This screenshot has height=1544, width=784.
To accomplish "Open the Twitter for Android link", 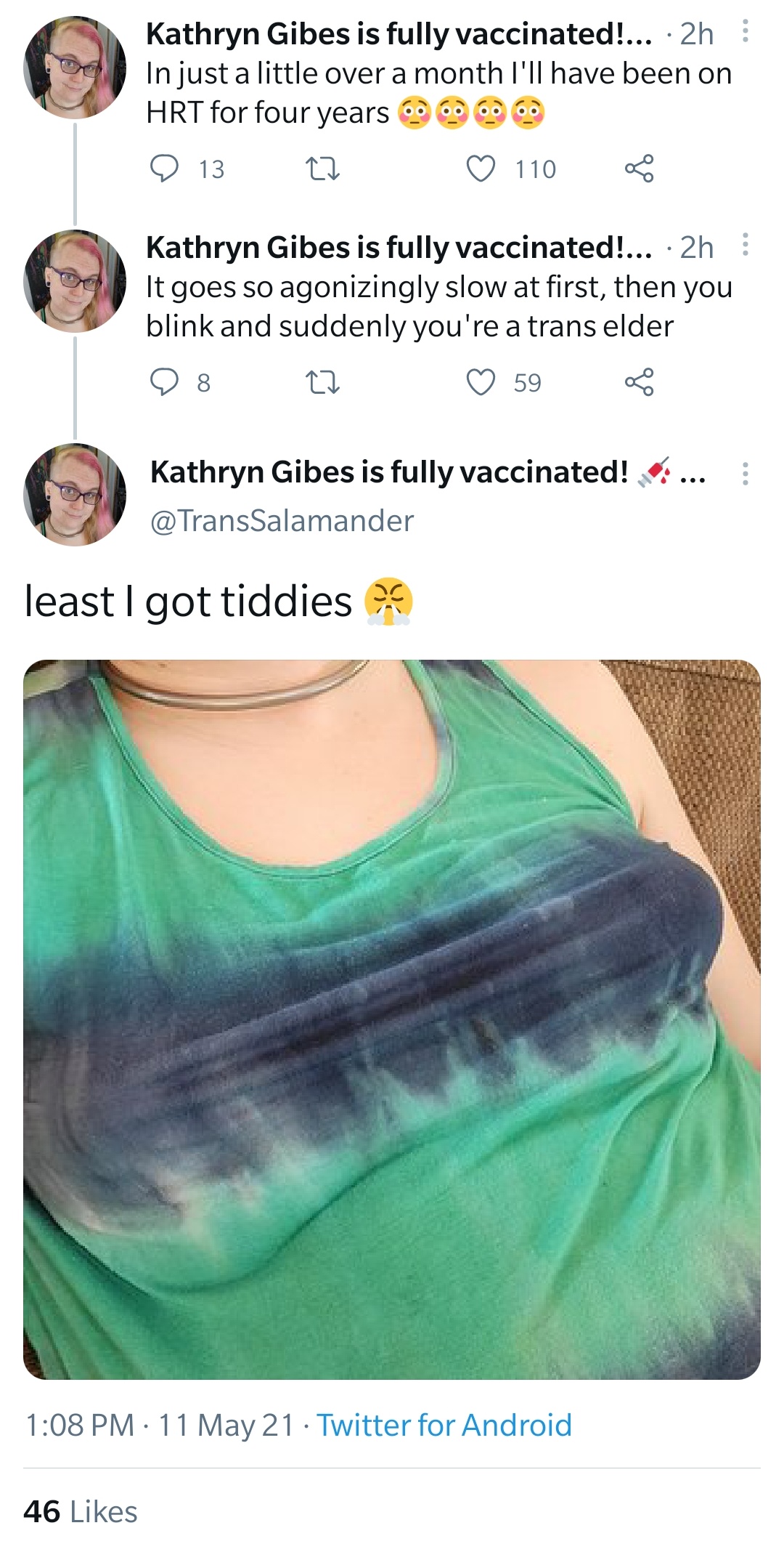I will (x=444, y=1425).
